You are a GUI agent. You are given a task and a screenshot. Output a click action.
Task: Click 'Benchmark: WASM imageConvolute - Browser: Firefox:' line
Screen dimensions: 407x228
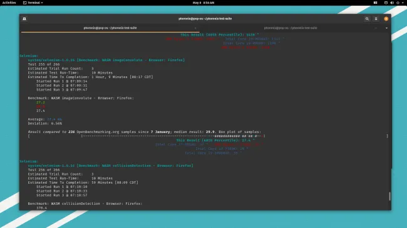[81, 98]
